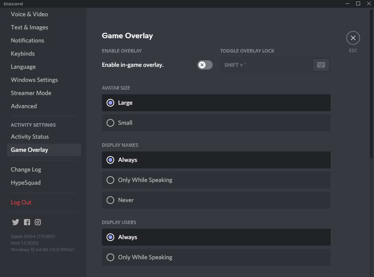Set Display Users to Only While Speaking

pyautogui.click(x=110, y=257)
